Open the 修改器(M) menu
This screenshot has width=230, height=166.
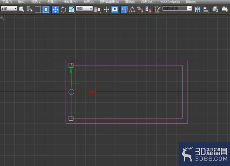click(x=71, y=2)
